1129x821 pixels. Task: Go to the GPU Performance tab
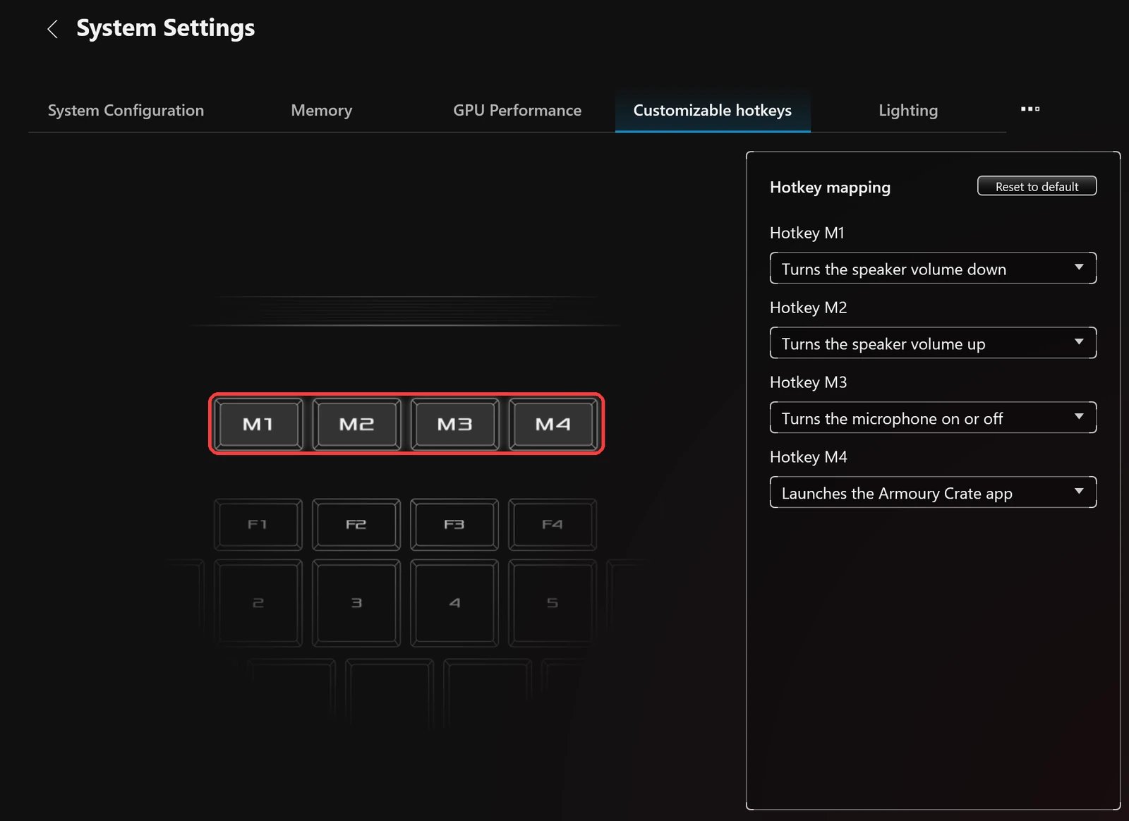coord(517,111)
